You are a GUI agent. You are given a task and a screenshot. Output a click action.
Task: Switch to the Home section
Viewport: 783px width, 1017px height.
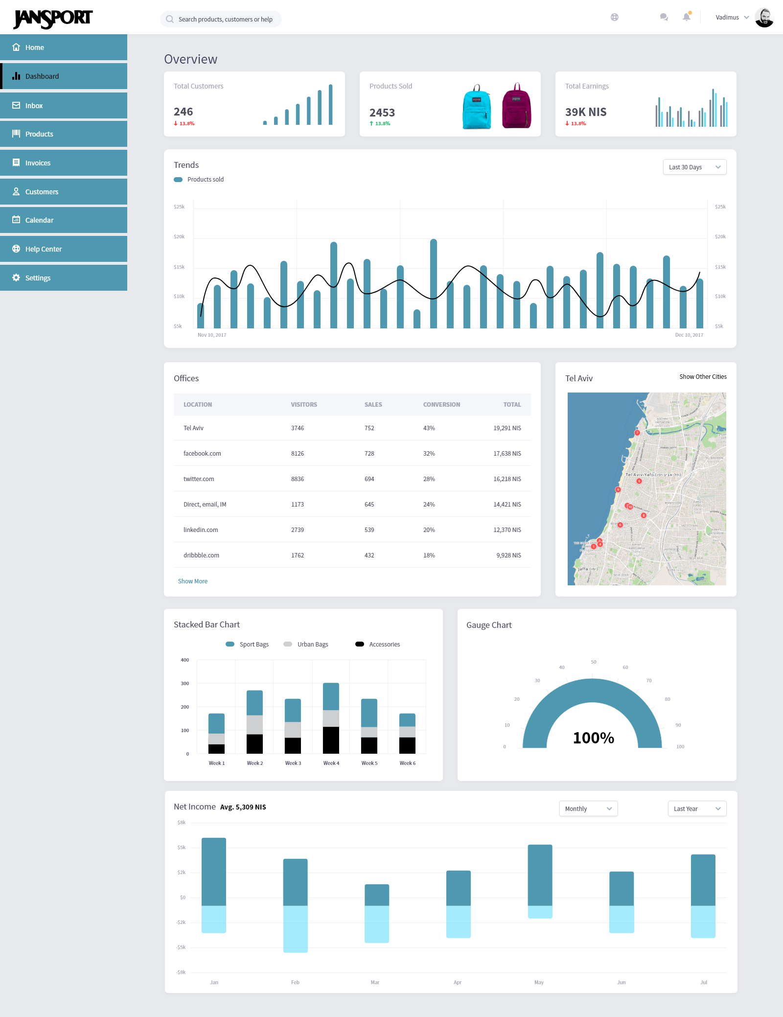(17, 47)
